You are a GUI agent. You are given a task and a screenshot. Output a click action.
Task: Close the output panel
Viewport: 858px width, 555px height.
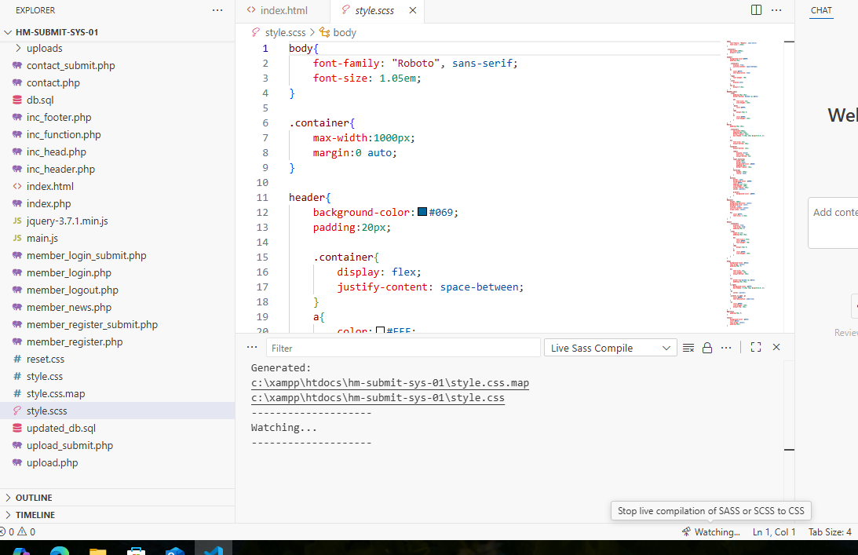tap(776, 347)
